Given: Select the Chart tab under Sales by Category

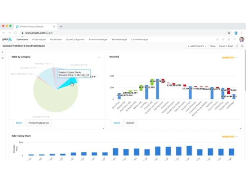Looking at the screenshot, I should [19, 123].
